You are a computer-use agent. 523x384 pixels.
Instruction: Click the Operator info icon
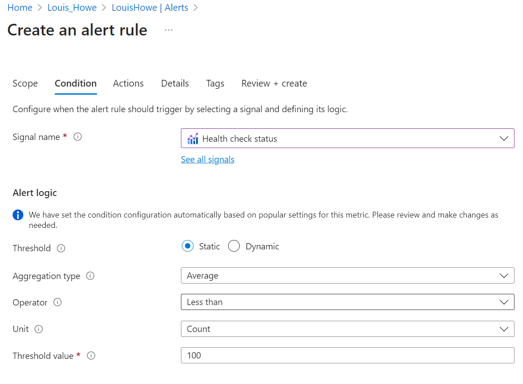tap(58, 302)
